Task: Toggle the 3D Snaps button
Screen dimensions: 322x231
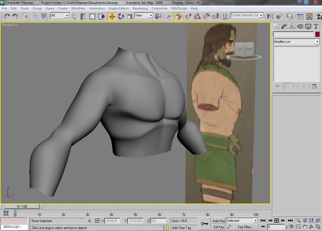Action: coord(188,16)
